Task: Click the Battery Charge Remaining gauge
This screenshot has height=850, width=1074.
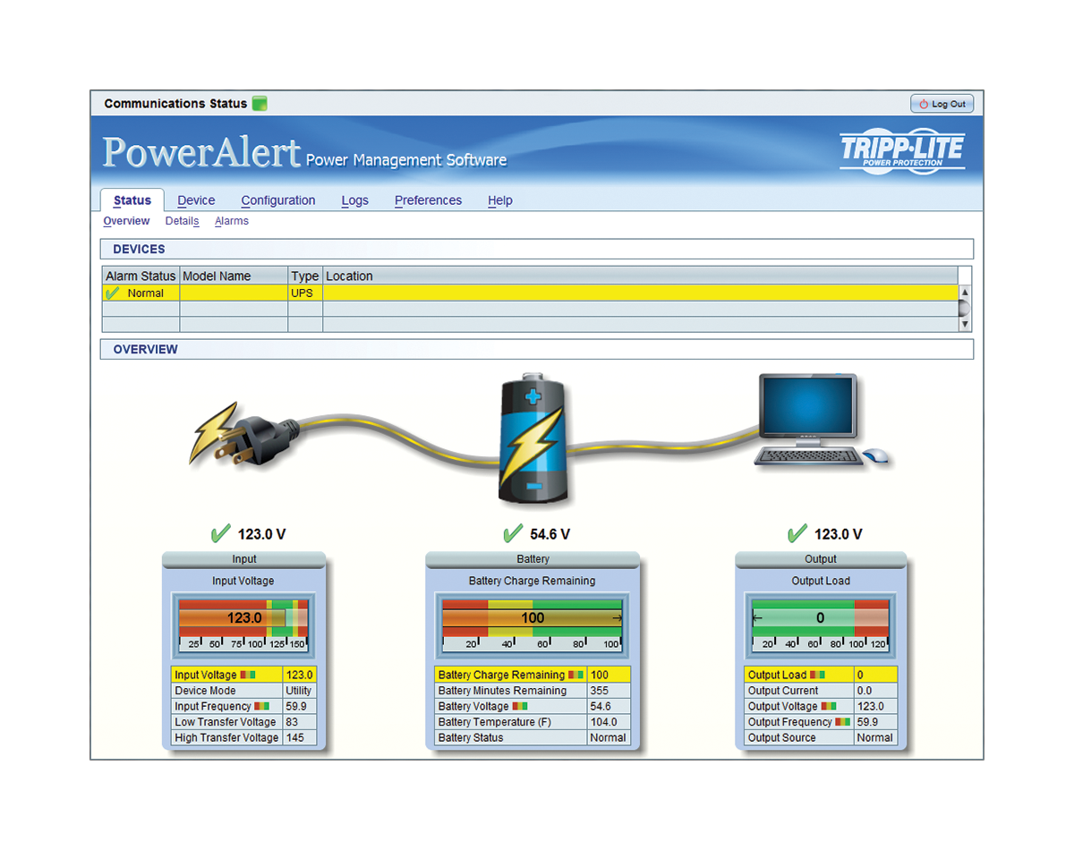Action: [533, 618]
